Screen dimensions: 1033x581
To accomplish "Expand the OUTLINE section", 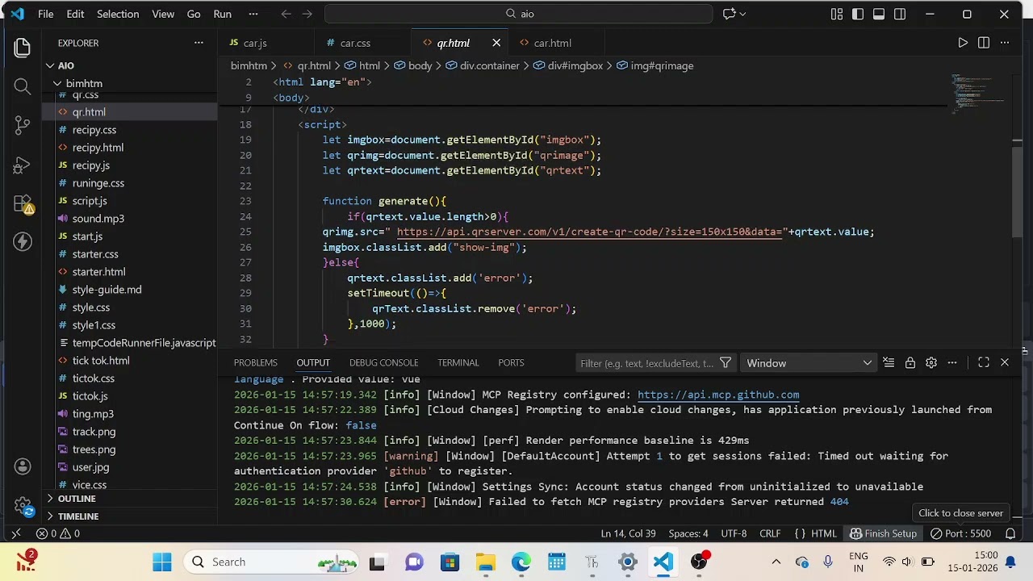I will tap(129, 499).
